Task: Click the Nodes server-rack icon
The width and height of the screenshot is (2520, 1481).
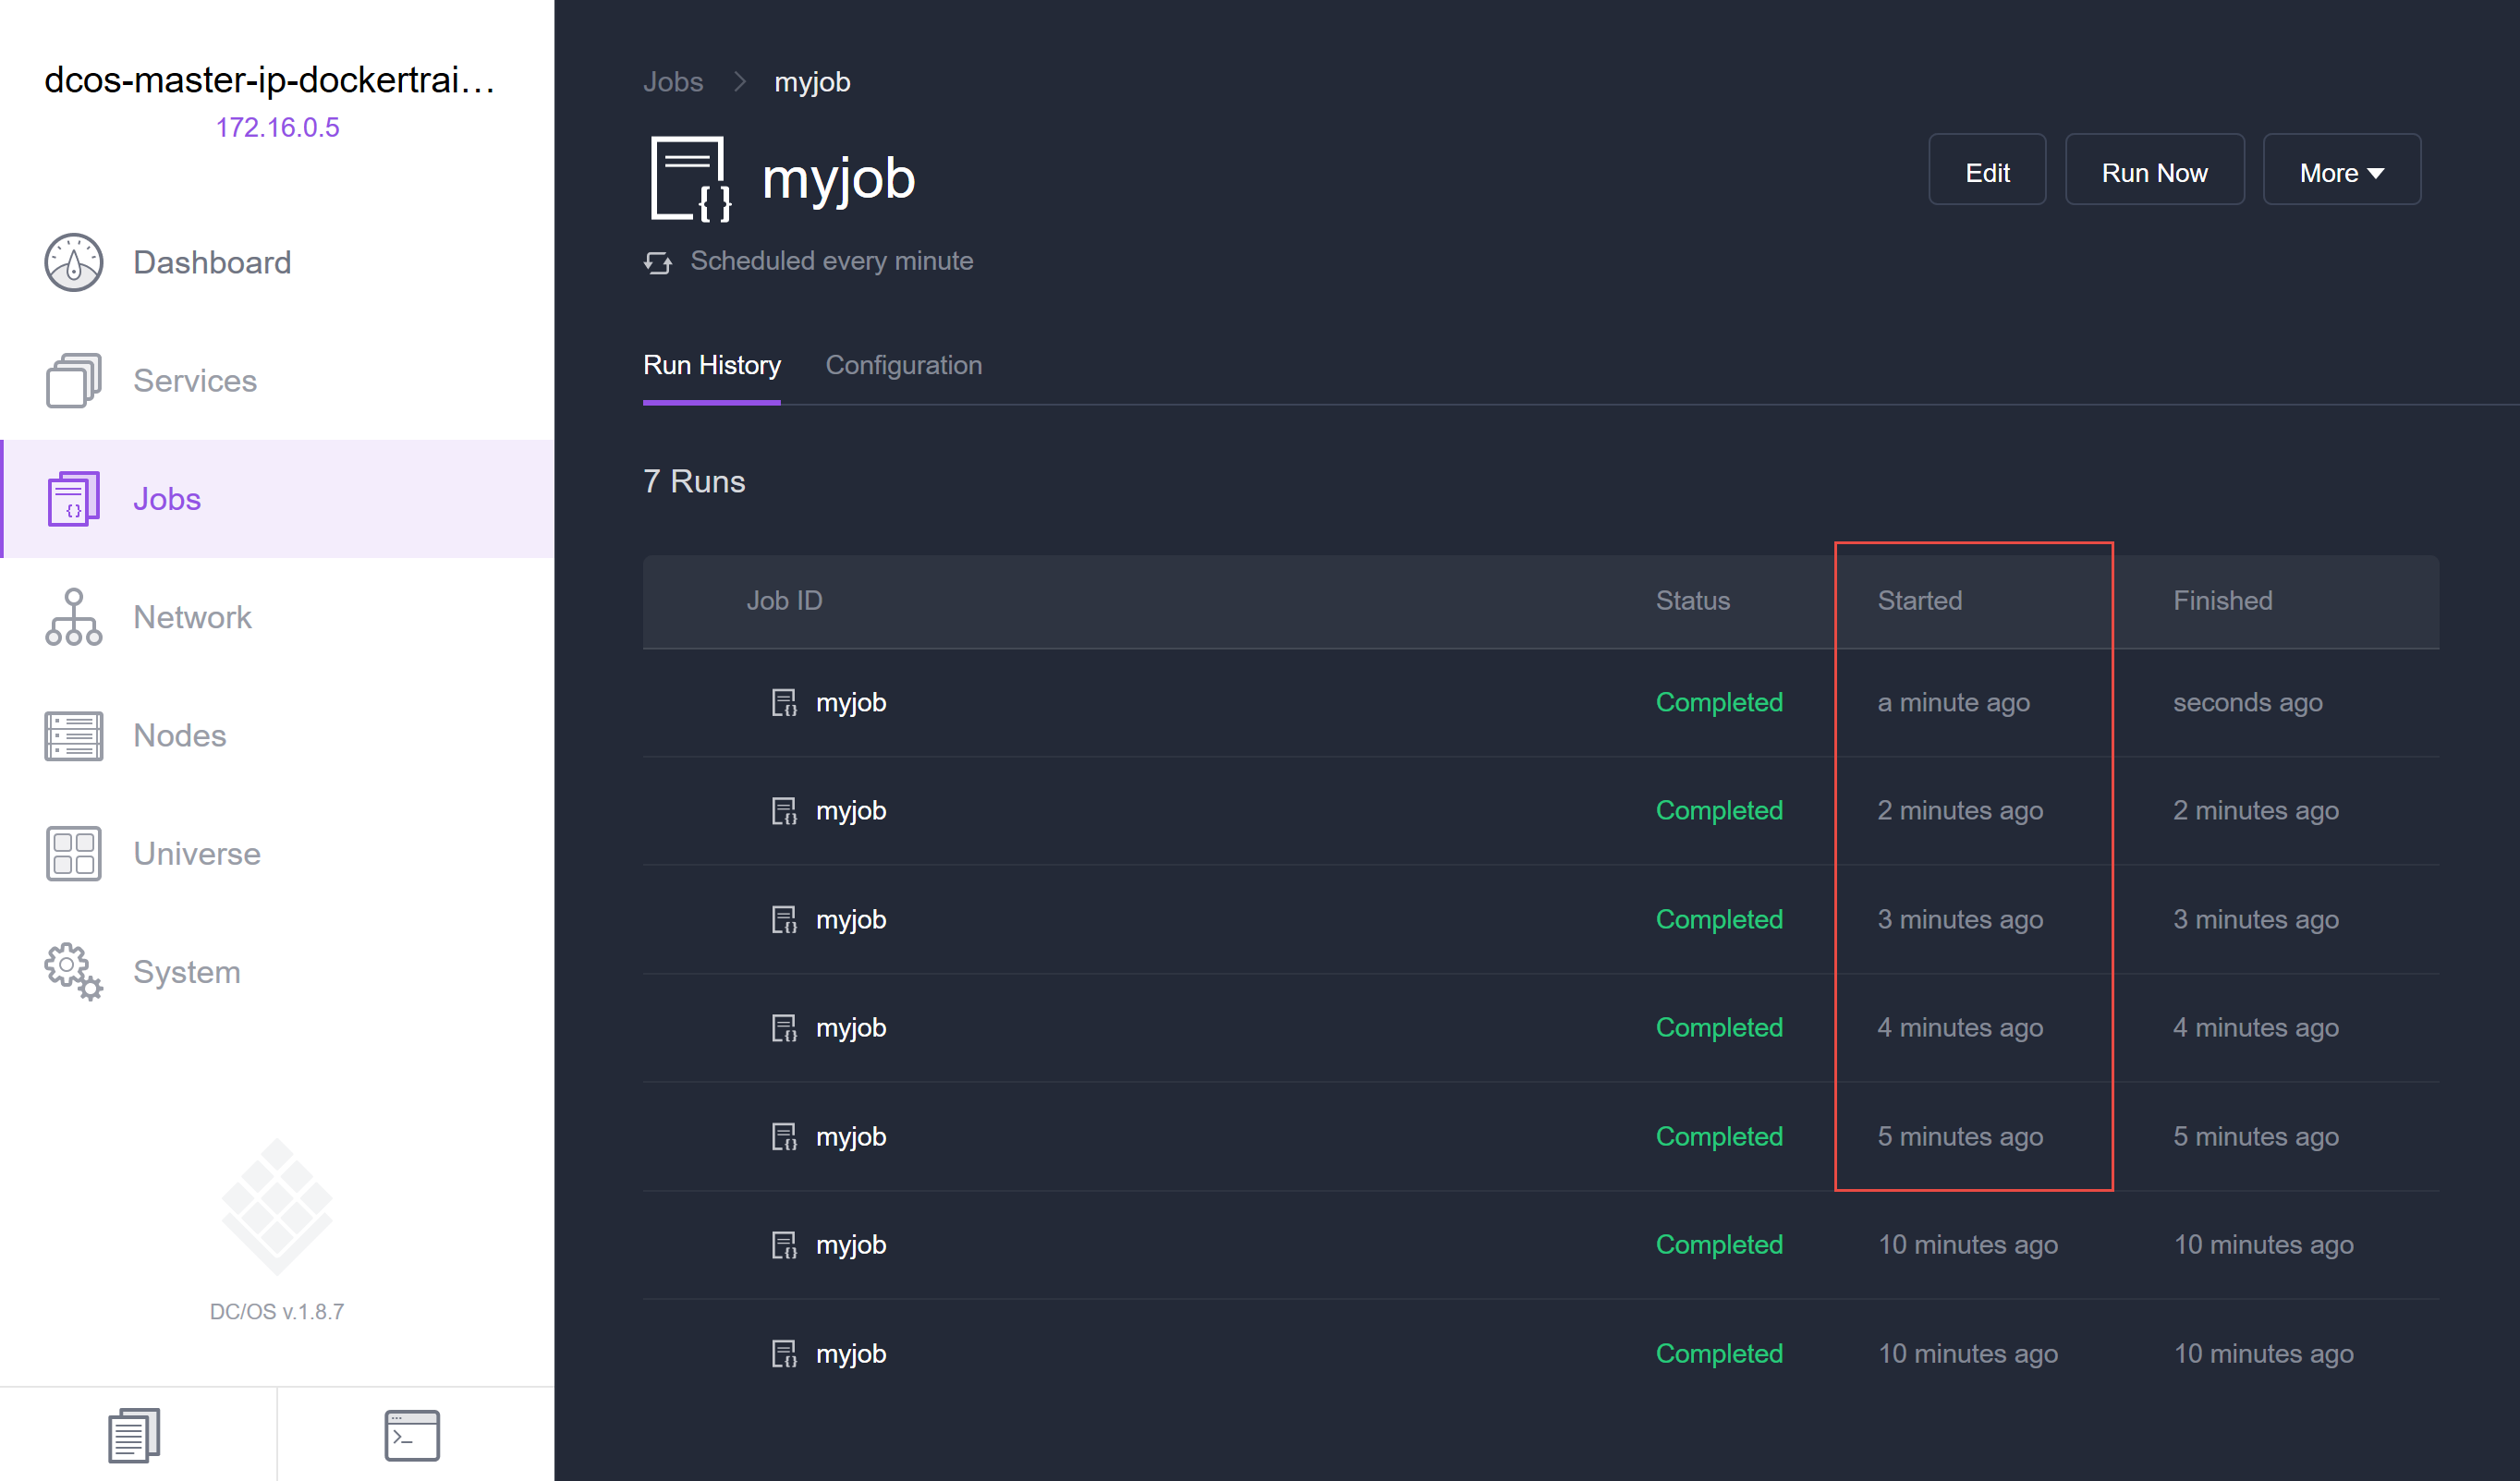Action: 73,736
